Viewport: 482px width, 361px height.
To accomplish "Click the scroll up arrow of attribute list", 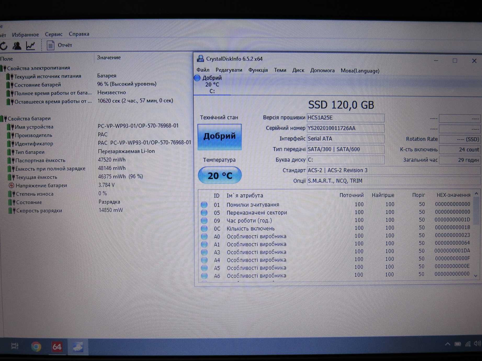I will [476, 194].
